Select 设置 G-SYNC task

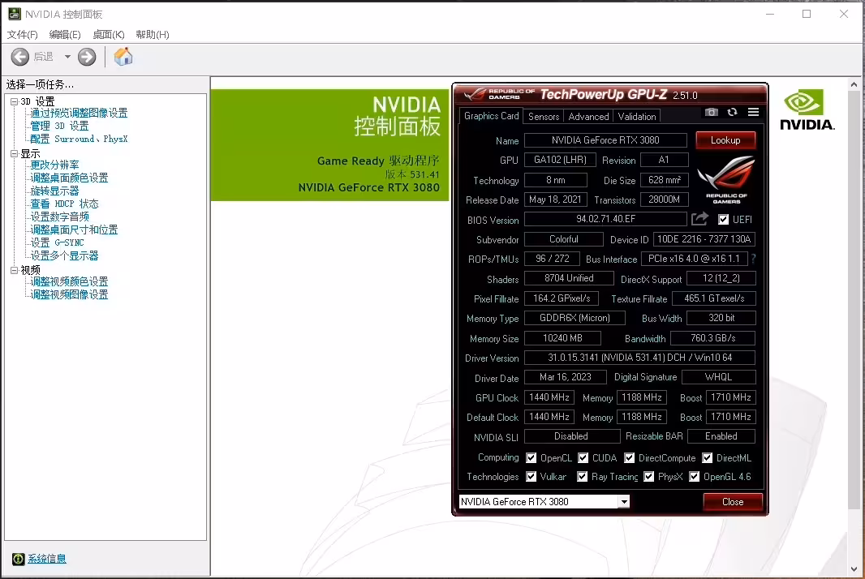pyautogui.click(x=57, y=242)
